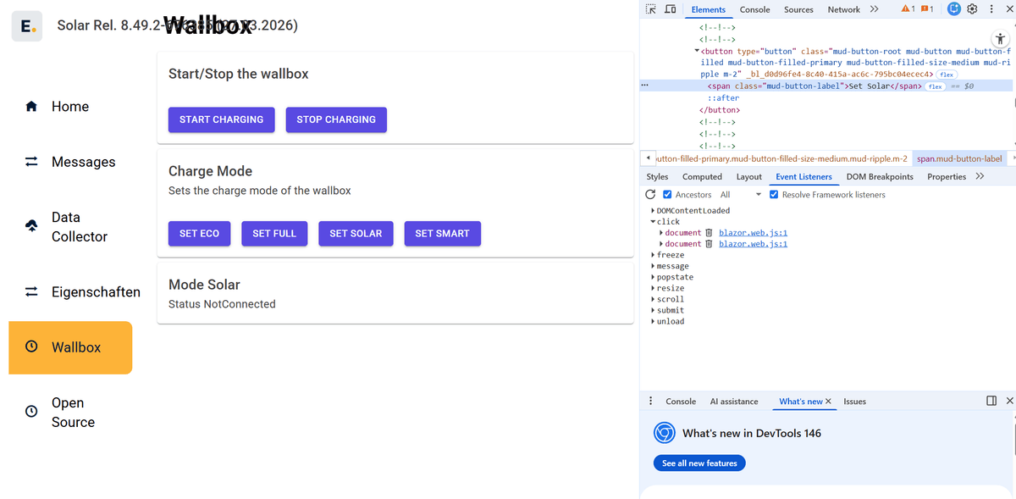1016x499 pixels.
Task: Click the START CHARGING button
Action: tap(221, 119)
